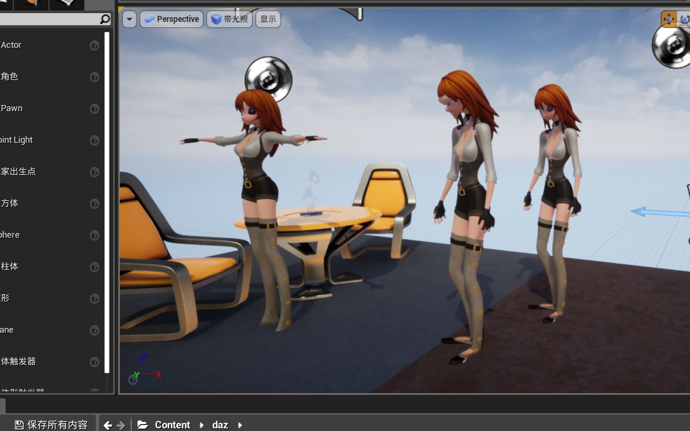Viewport: 690px width, 431px height.
Task: Click inside the actor search input field
Action: (51, 20)
